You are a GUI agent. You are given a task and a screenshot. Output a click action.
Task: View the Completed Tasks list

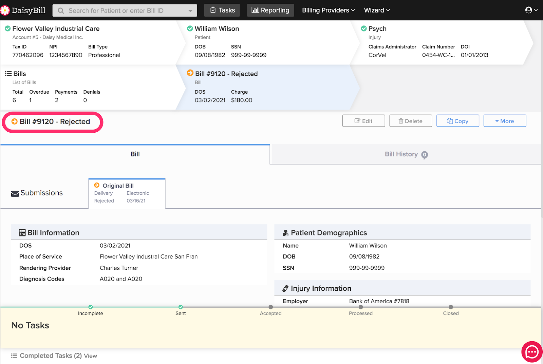90,356
